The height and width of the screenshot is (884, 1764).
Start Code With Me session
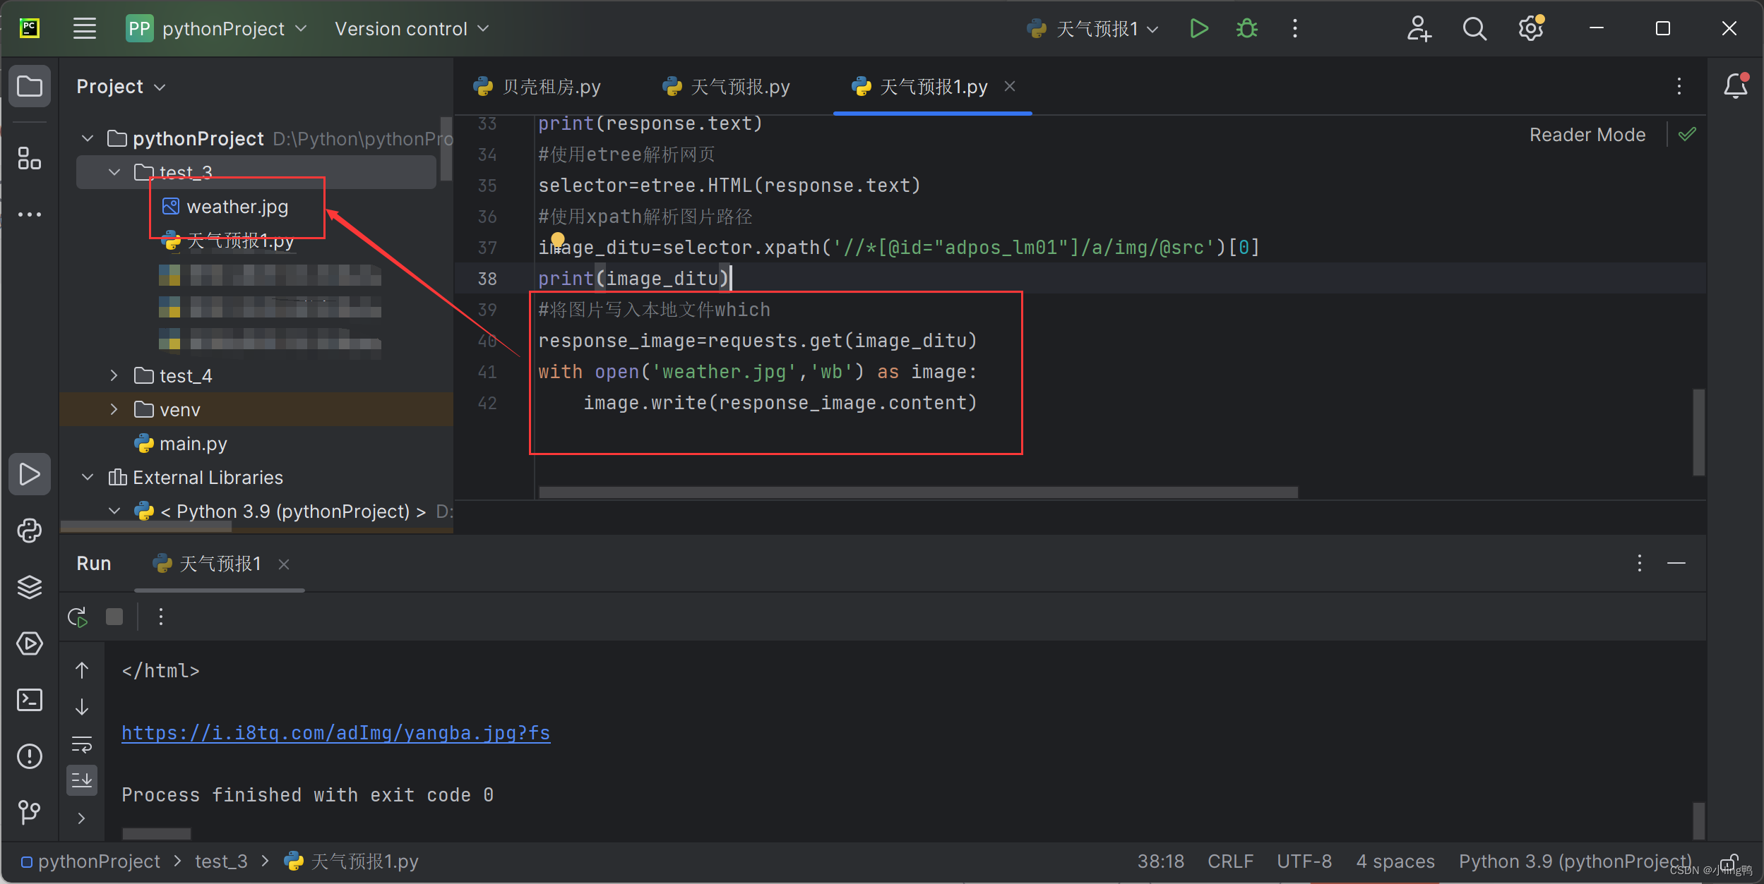tap(1420, 28)
